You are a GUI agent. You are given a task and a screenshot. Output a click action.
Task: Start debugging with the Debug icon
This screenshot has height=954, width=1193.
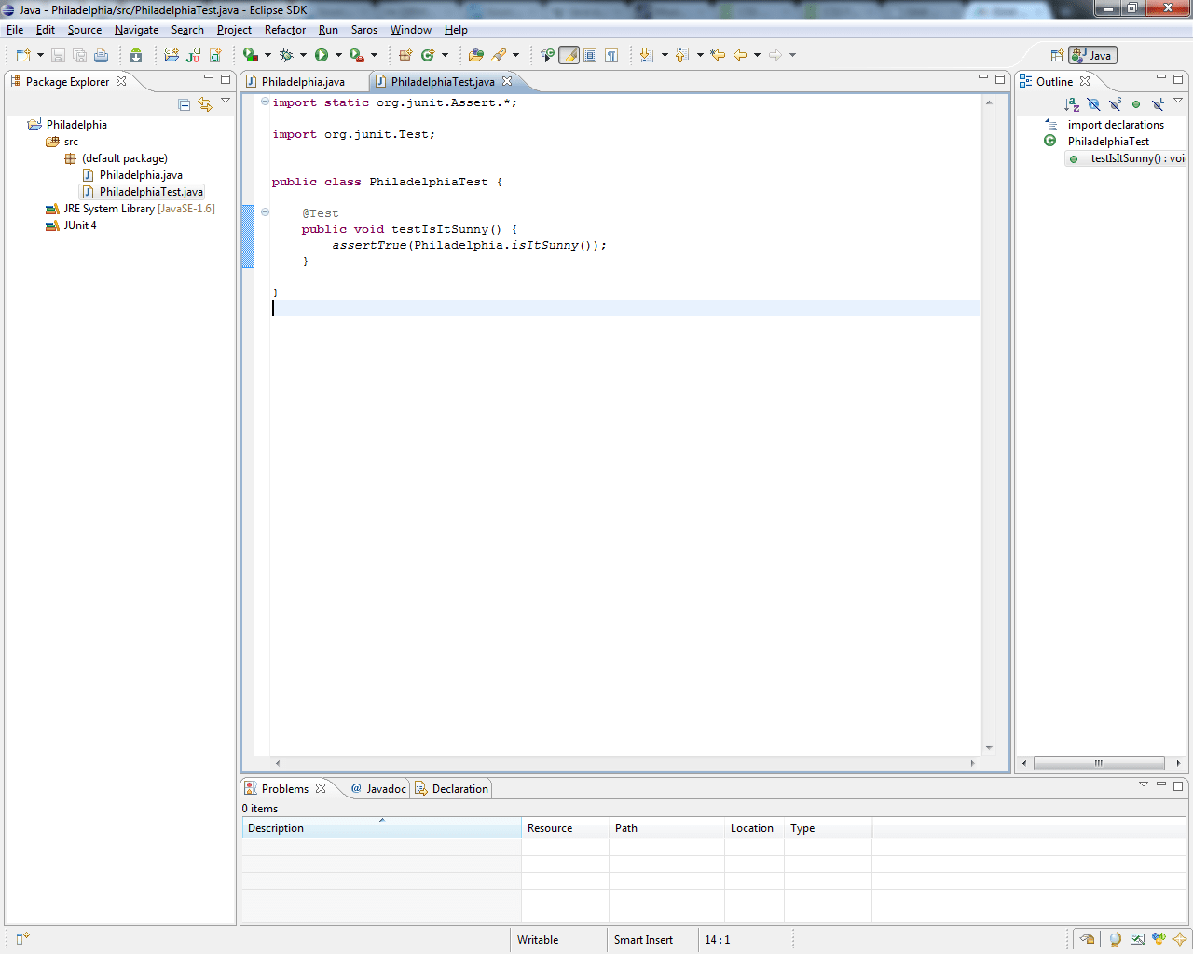point(286,55)
